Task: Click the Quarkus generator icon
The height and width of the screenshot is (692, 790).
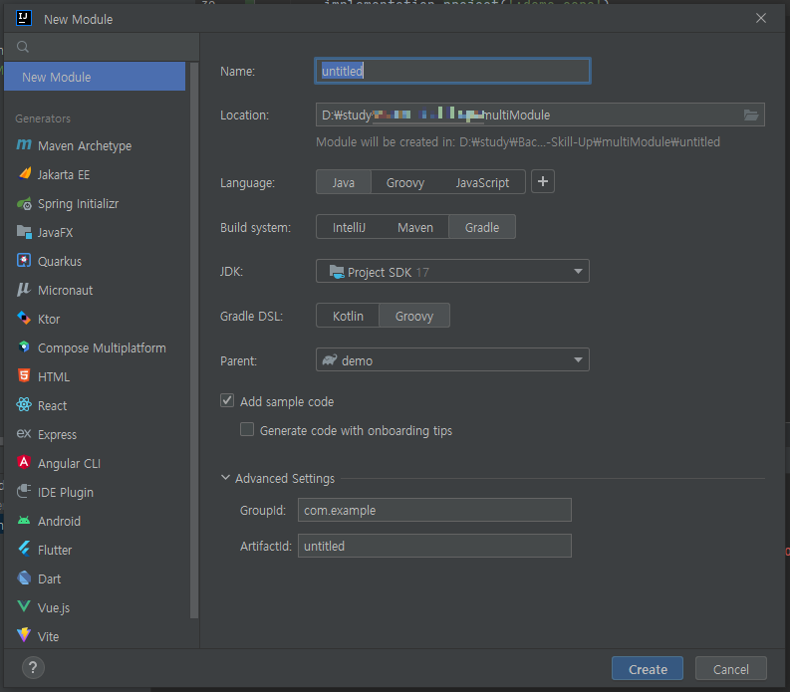Action: pyautogui.click(x=24, y=261)
